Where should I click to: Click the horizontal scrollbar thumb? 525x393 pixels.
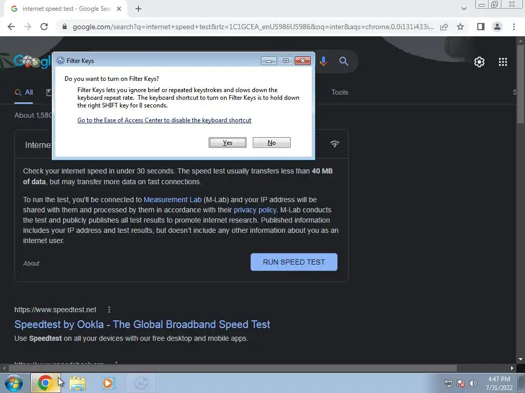tap(233, 368)
